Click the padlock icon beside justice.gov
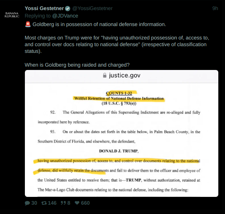225x214 pixels. (105, 75)
